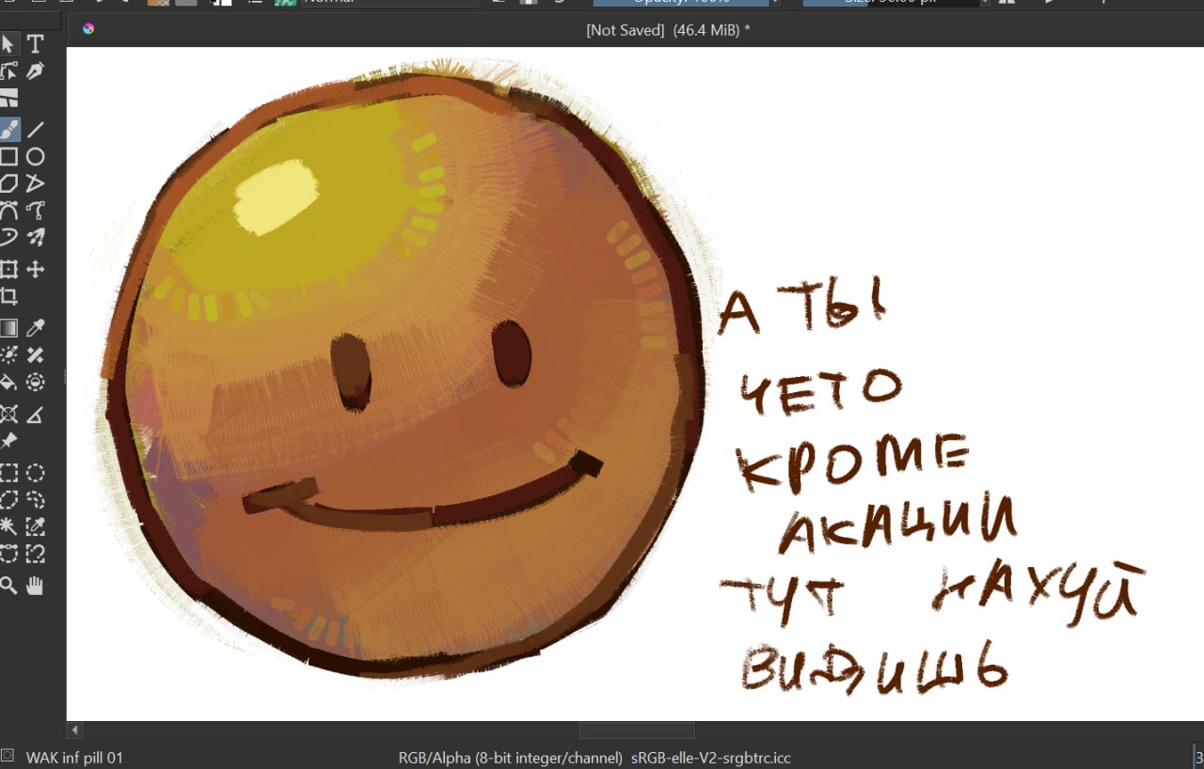Select the Move tool
Screen dimensions: 1204x769
pyautogui.click(x=35, y=270)
